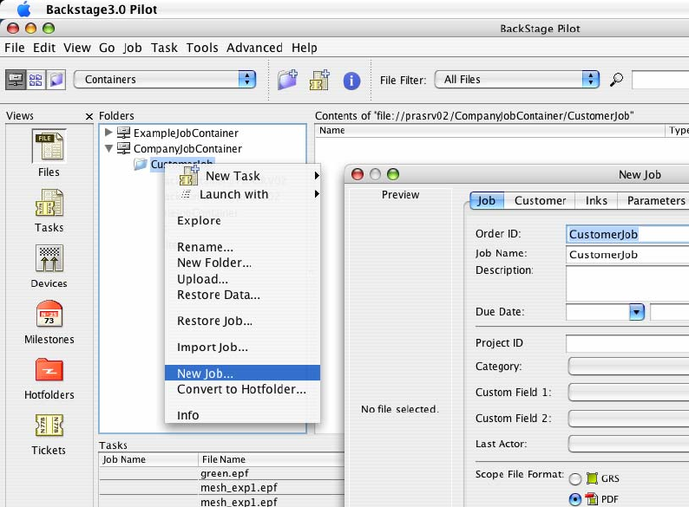Open the Last Actor combo box

point(628,444)
